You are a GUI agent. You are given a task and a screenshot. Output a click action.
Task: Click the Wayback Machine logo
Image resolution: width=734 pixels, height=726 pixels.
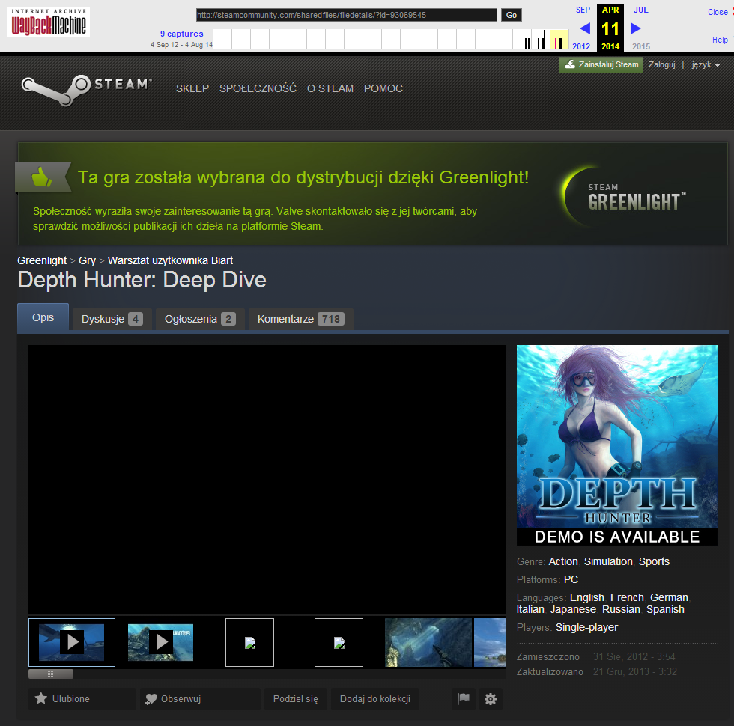coord(49,22)
